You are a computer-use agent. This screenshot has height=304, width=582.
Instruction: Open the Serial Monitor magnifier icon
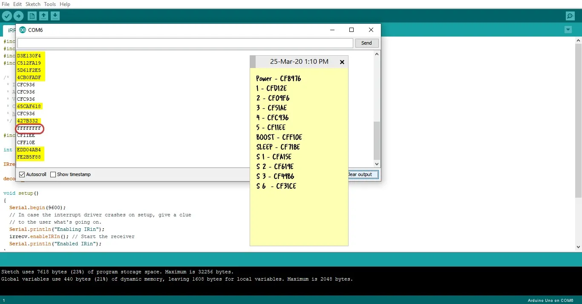(570, 16)
